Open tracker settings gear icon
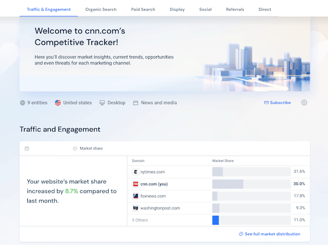This screenshot has width=328, height=245. [304, 103]
